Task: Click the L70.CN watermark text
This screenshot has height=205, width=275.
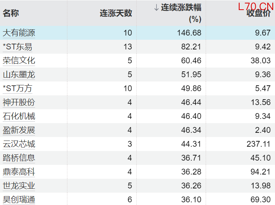Action: point(255,6)
